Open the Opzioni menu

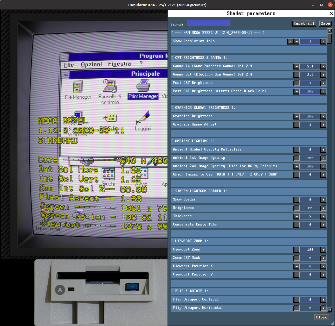pyautogui.click(x=91, y=64)
